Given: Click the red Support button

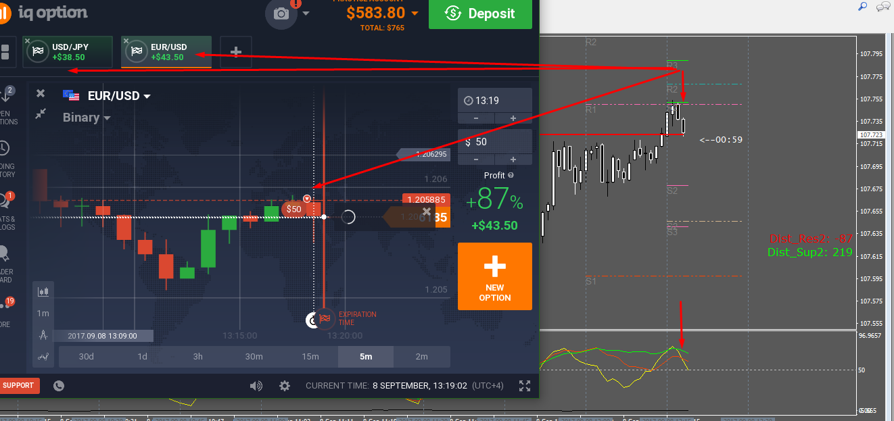Looking at the screenshot, I should point(19,385).
